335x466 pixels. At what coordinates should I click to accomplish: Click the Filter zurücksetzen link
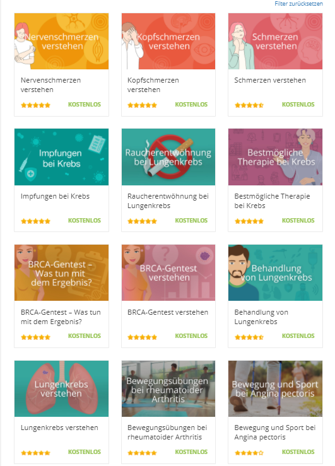click(x=298, y=4)
